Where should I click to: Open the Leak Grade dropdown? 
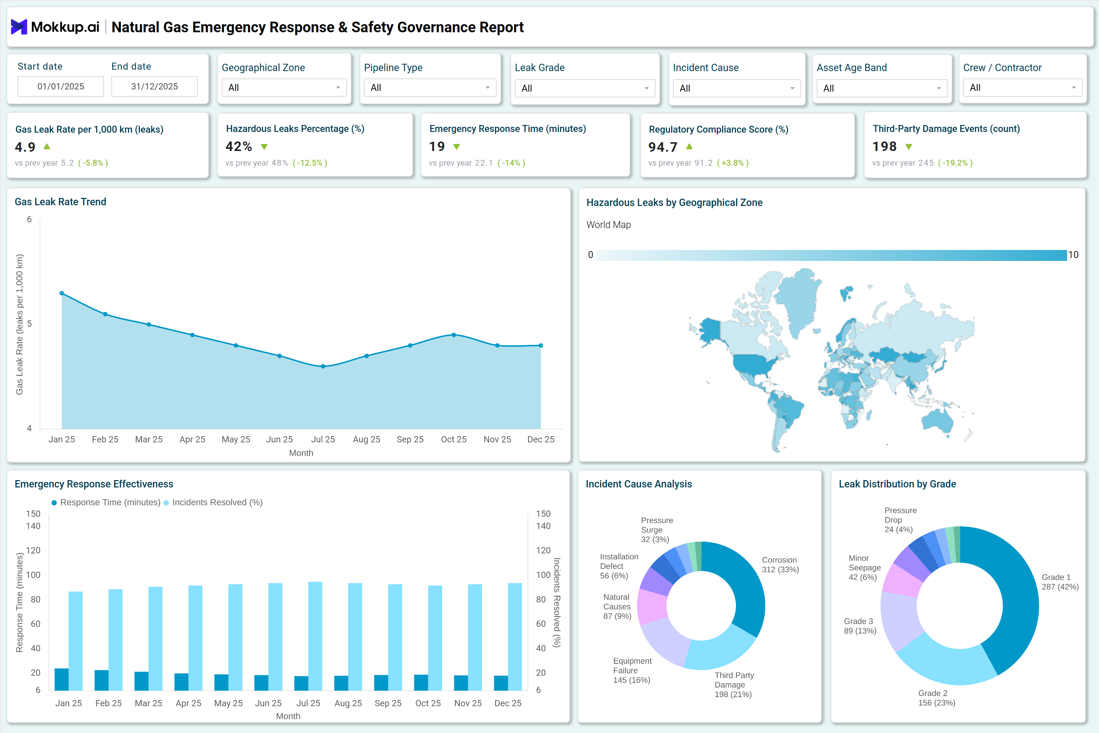point(585,88)
